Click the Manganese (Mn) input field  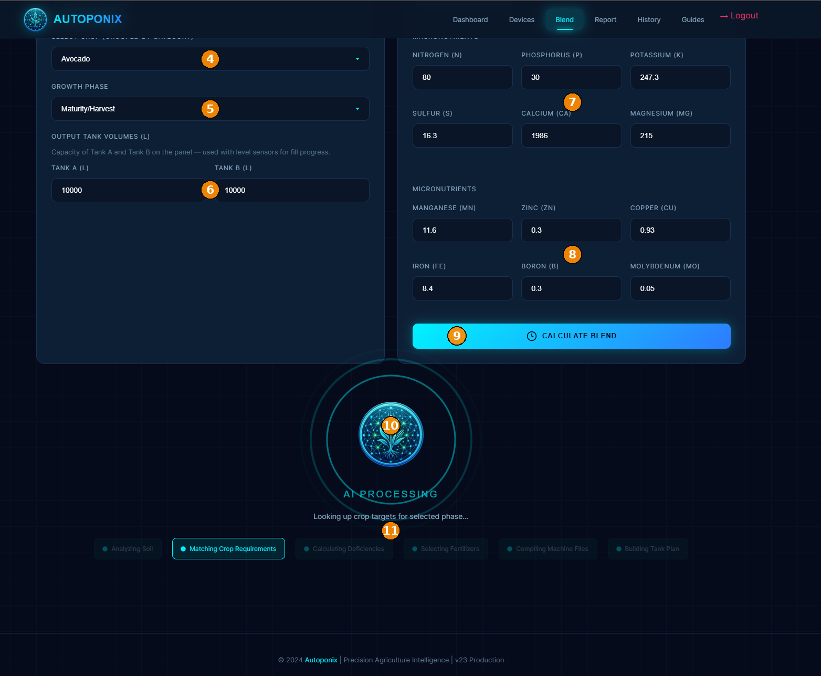coord(462,230)
